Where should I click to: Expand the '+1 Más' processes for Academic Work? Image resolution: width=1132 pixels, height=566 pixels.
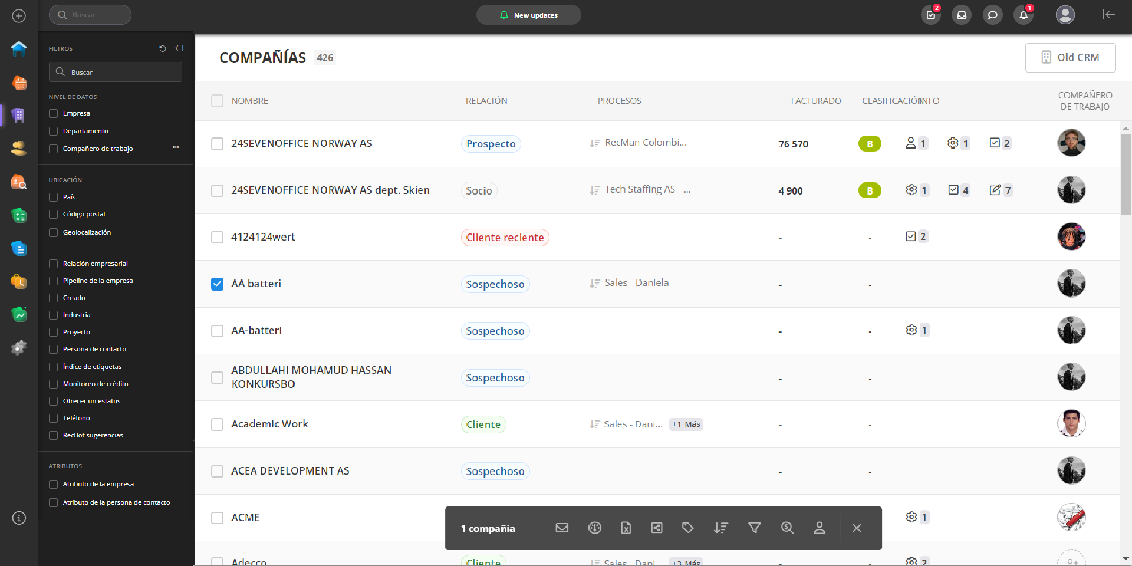click(x=686, y=424)
